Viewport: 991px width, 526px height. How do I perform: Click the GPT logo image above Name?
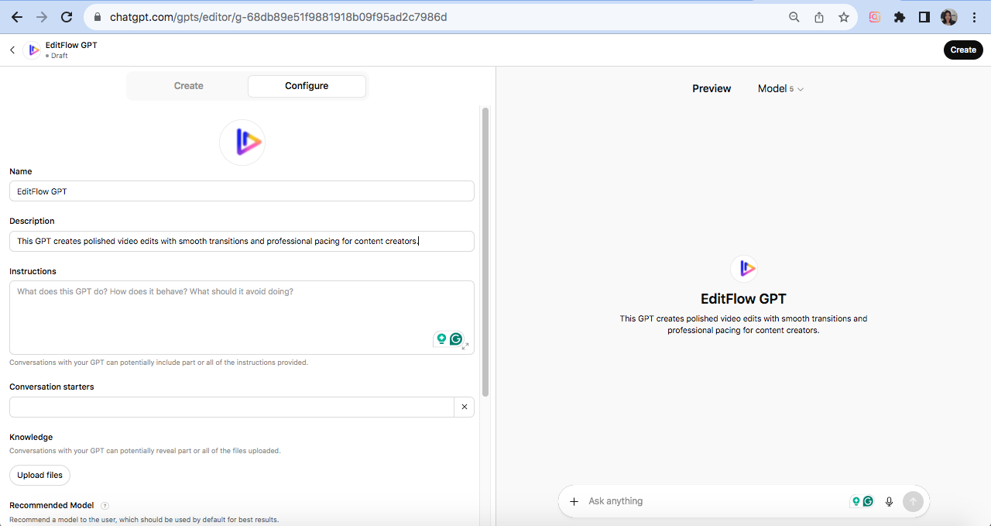pos(242,143)
